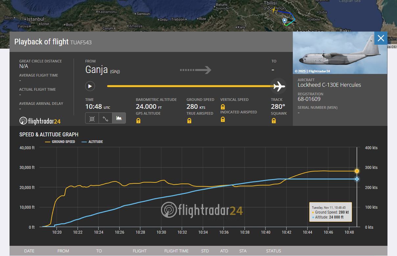
Task: Click the blue altitude diamond marker on graph
Action: click(x=357, y=179)
